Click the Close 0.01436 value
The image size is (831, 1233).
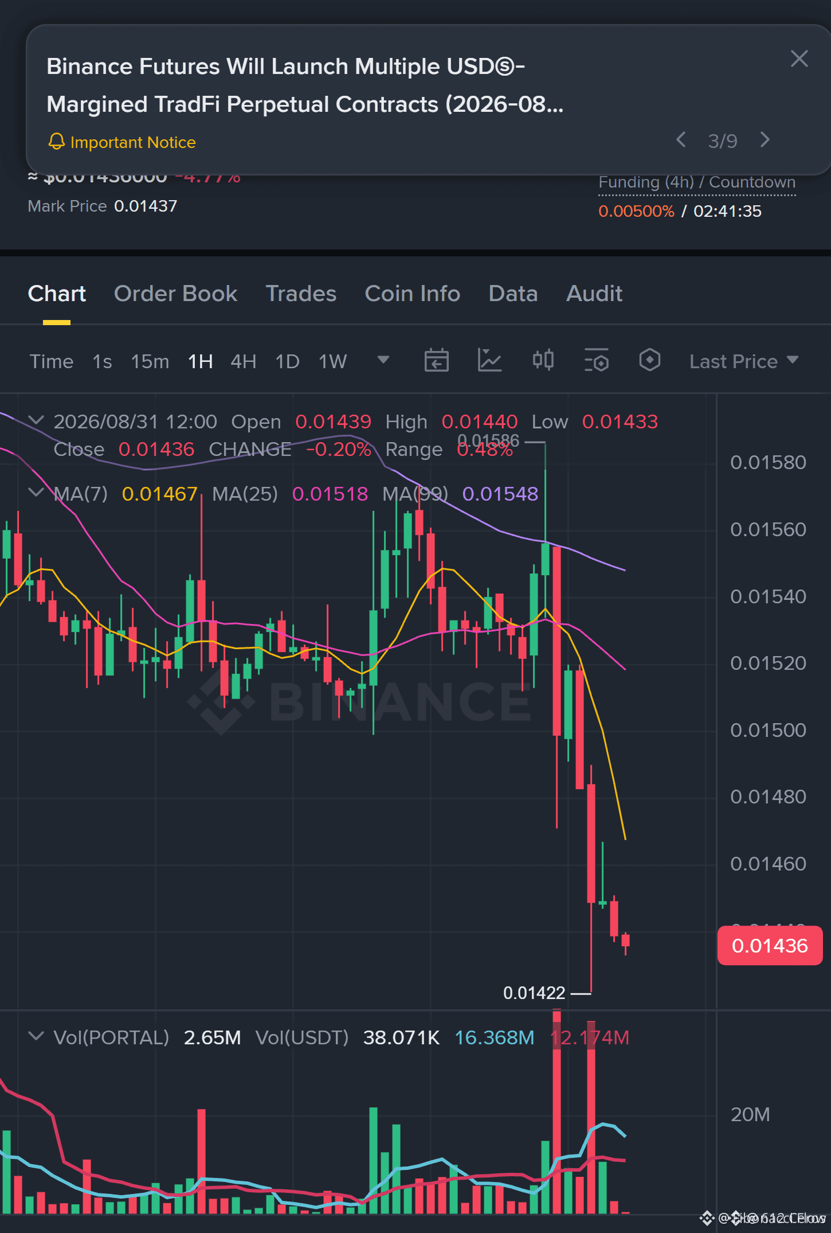pyautogui.click(x=156, y=449)
